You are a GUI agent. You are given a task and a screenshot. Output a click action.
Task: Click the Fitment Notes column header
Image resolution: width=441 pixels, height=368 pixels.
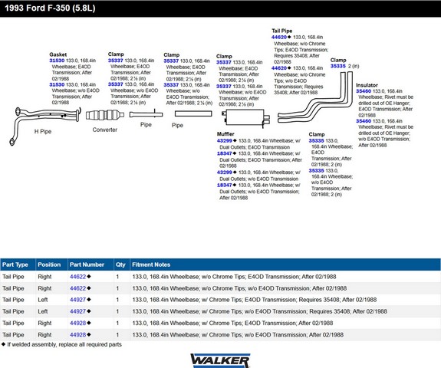pos(285,264)
